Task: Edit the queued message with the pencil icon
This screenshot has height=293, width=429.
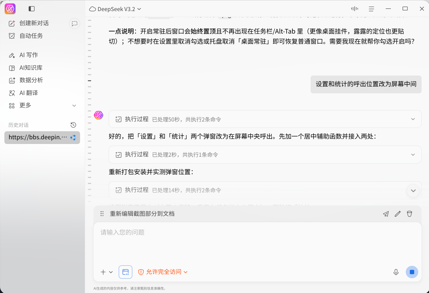Action: pos(398,214)
